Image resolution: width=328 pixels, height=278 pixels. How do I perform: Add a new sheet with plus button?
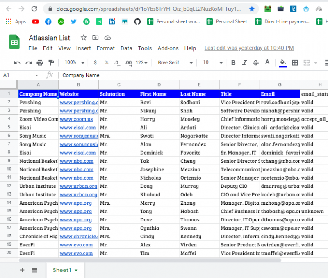click(22, 270)
